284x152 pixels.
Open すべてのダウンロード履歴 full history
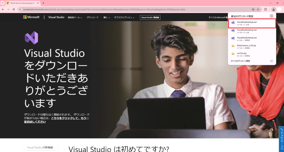pos(240,61)
